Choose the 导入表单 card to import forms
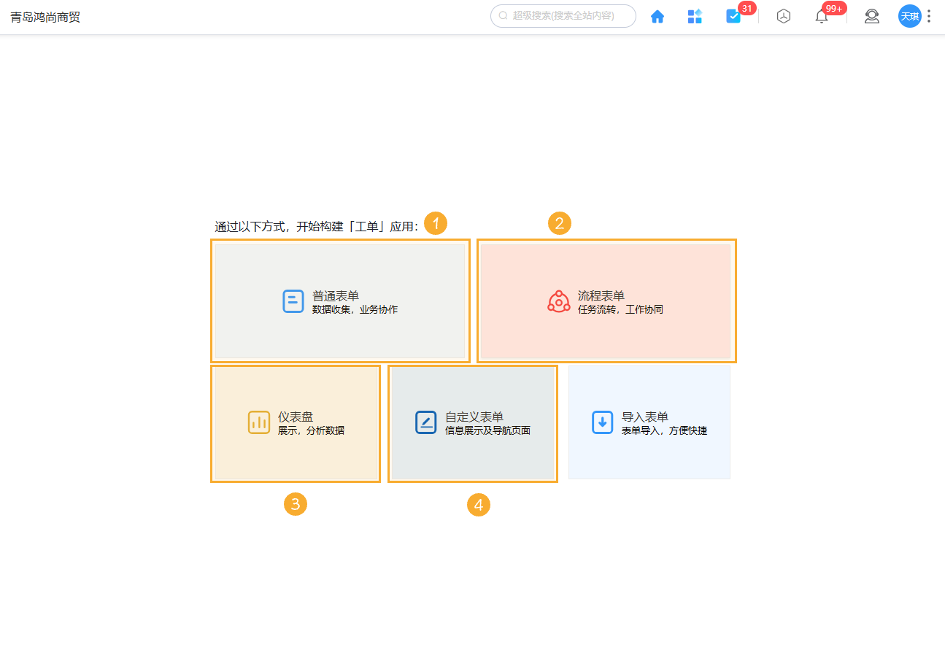Screen dimensions: 945x658 tap(649, 422)
